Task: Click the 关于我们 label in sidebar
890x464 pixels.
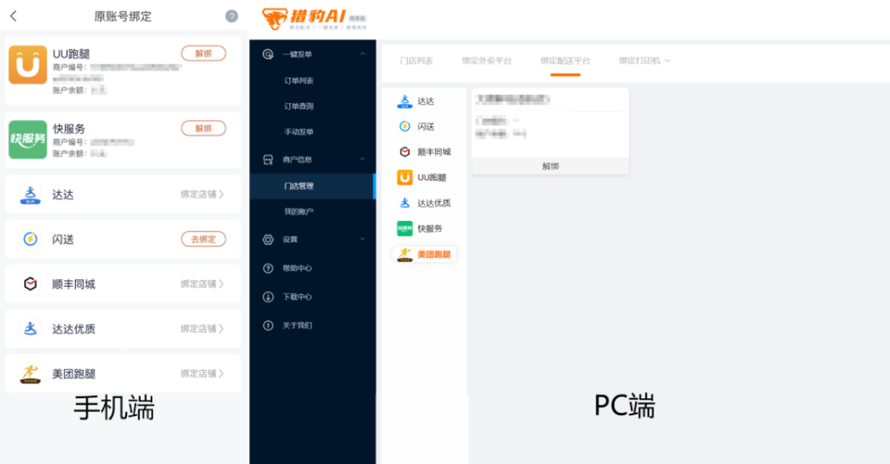Action: (297, 326)
